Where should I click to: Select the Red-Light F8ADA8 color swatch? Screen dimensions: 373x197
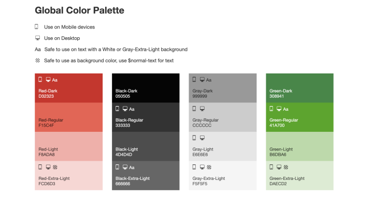[69, 146]
